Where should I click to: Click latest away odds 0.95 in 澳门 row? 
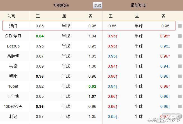tap(165, 26)
